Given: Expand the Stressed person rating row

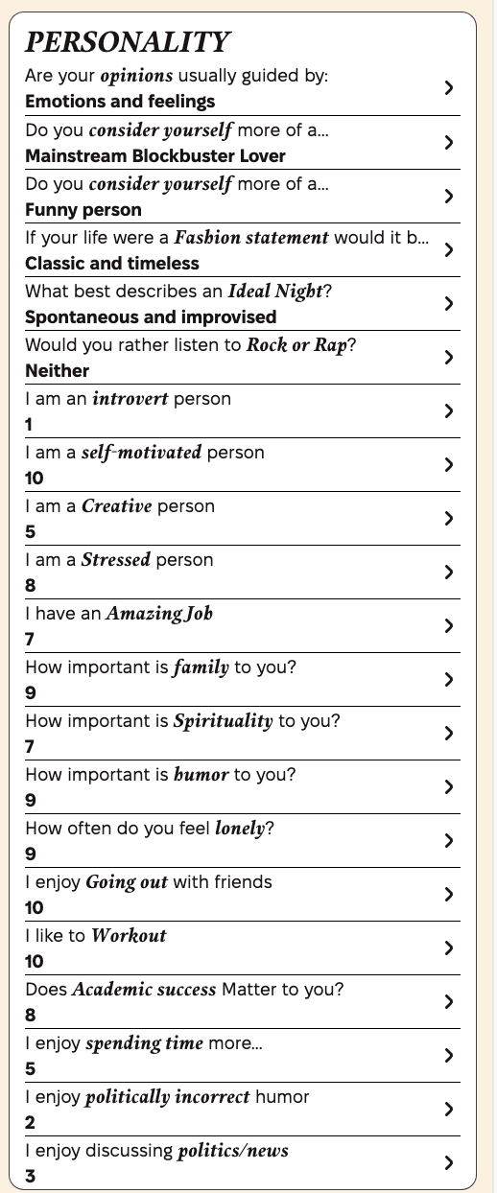Looking at the screenshot, I should coord(243,573).
